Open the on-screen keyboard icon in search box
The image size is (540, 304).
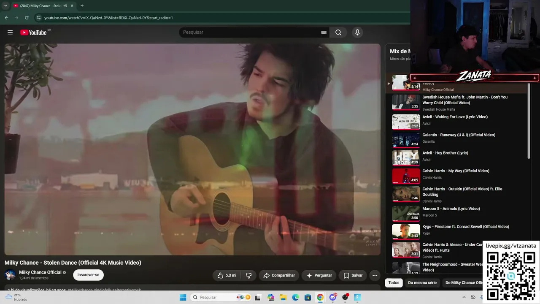pyautogui.click(x=324, y=33)
